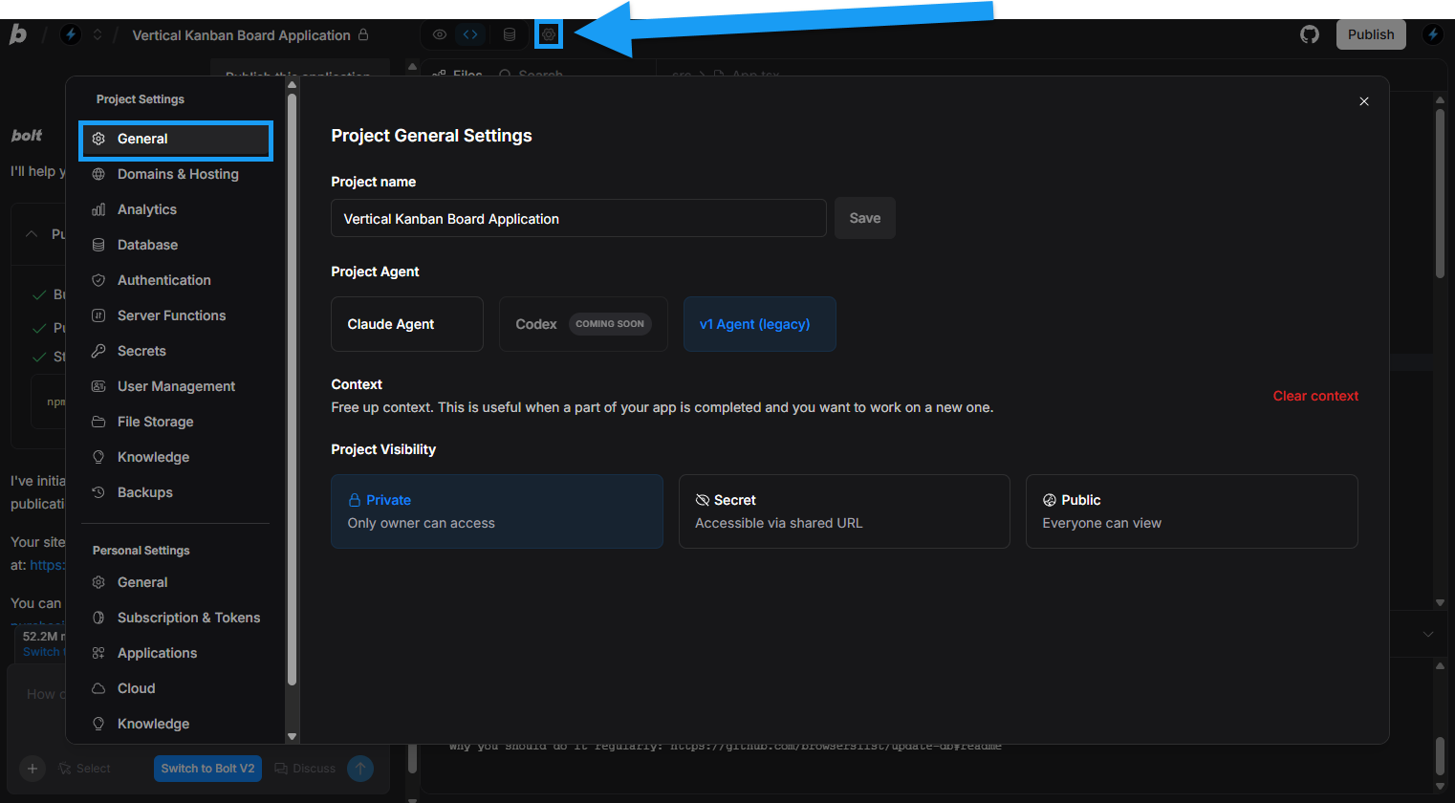
Task: Switch to preview eye view
Action: pos(440,34)
